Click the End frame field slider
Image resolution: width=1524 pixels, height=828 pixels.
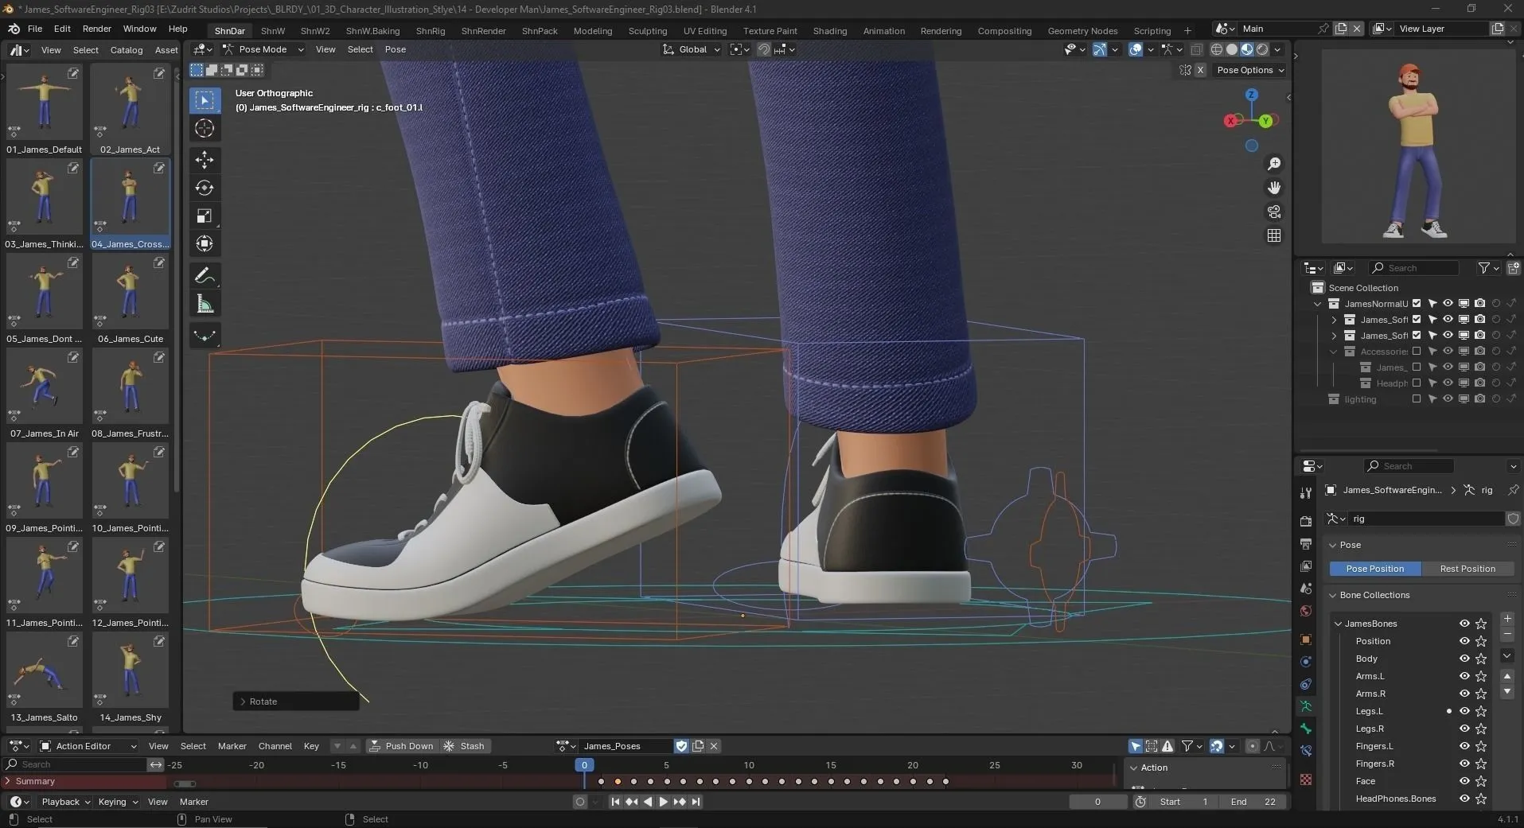1254,802
